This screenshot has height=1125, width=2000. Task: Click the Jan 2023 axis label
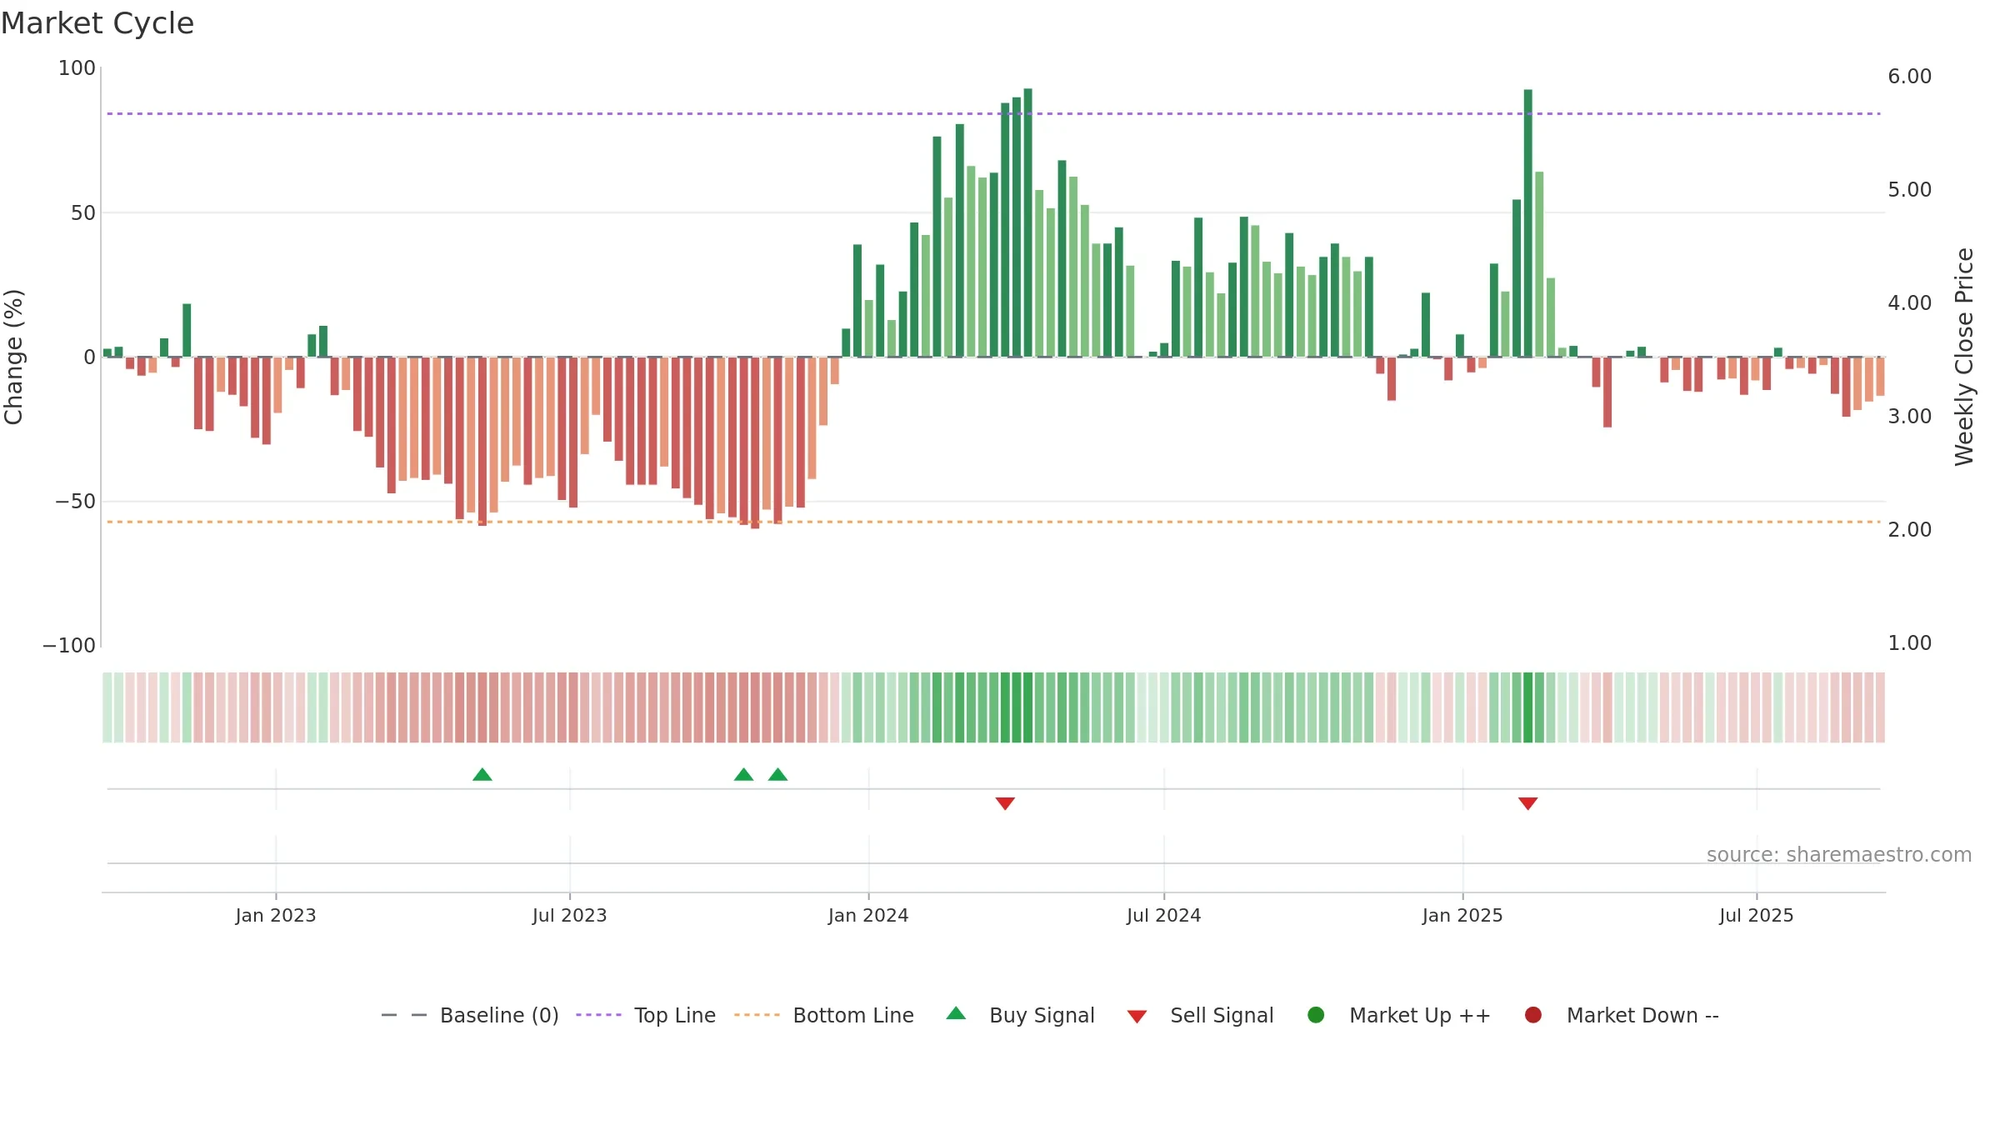pos(276,916)
